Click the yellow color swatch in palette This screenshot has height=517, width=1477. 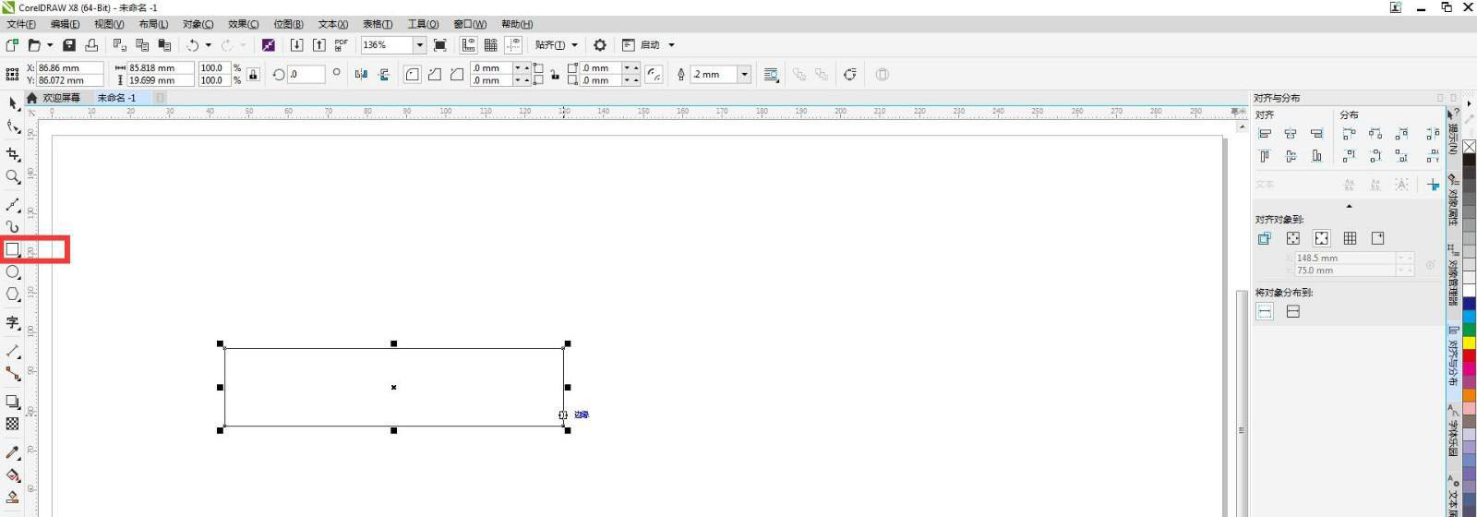point(1469,343)
